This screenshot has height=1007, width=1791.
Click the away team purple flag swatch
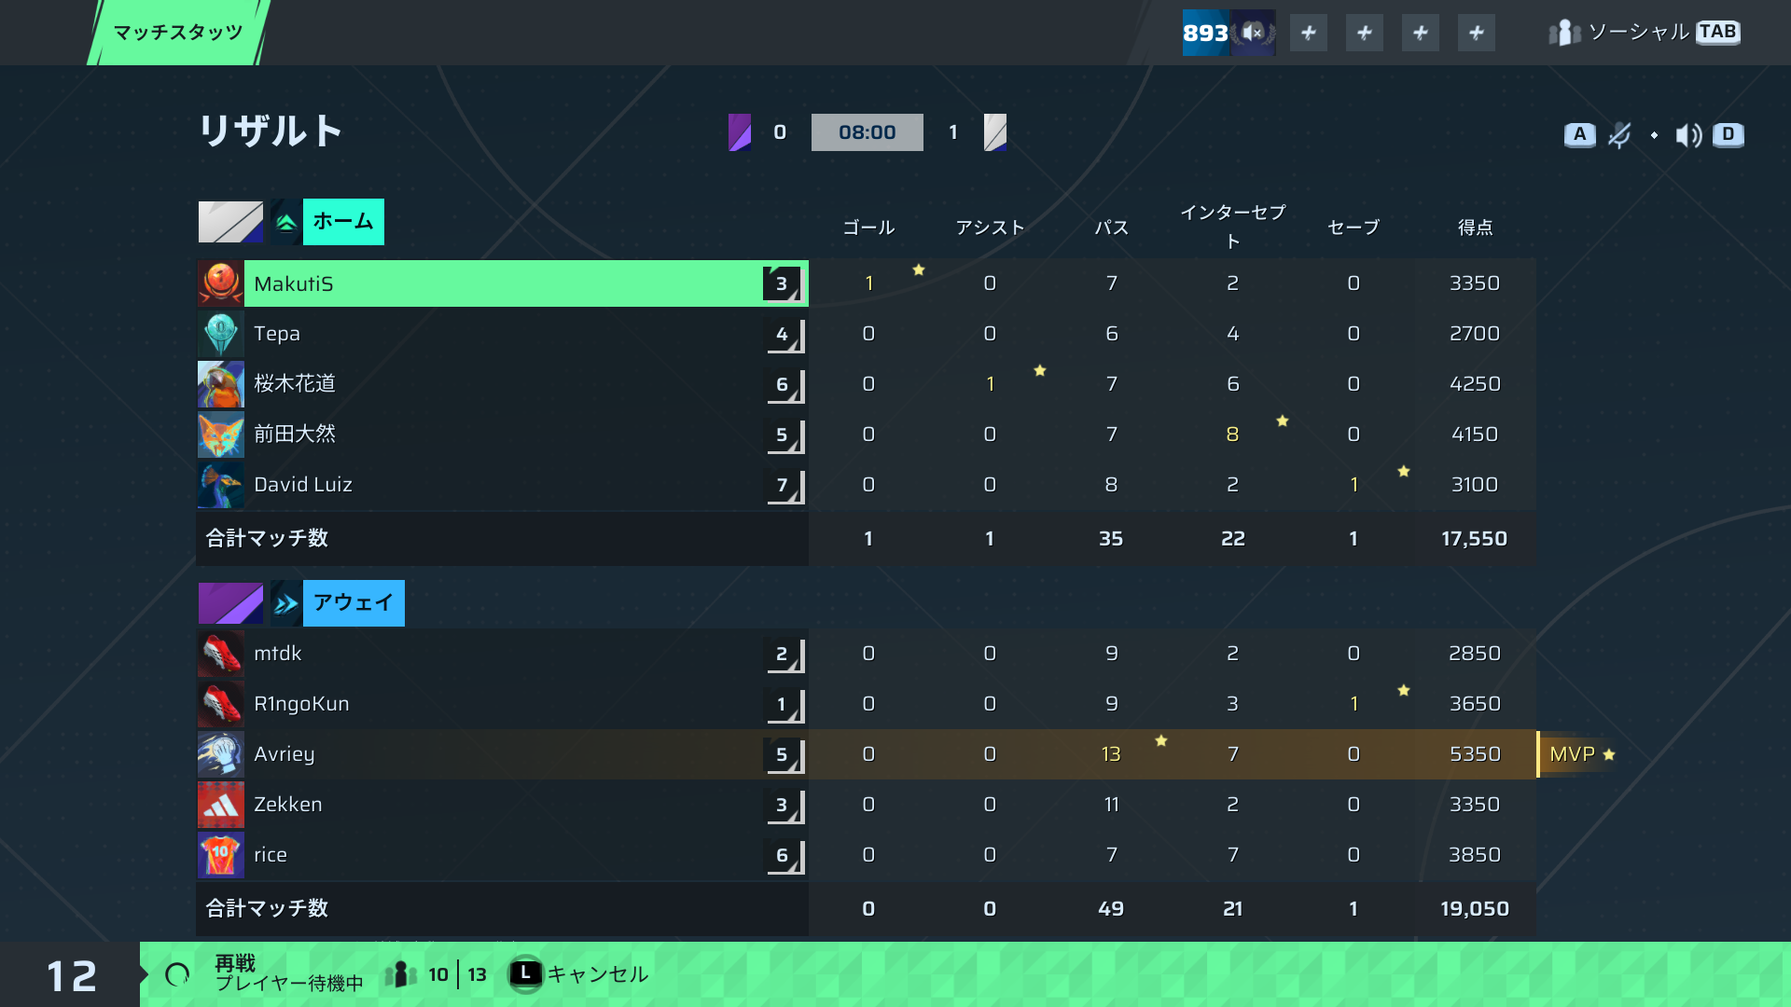tap(230, 603)
